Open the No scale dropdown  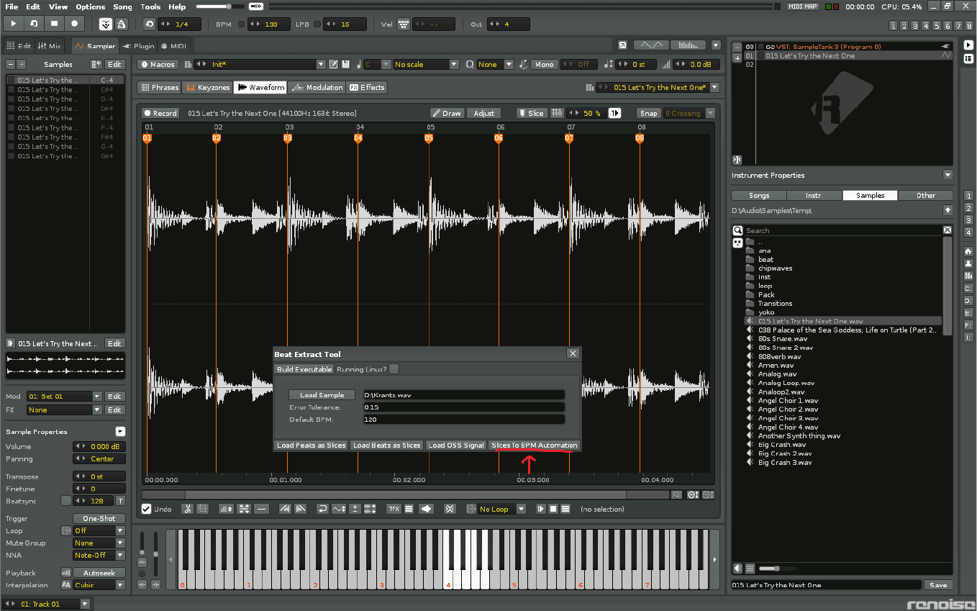[x=426, y=64]
